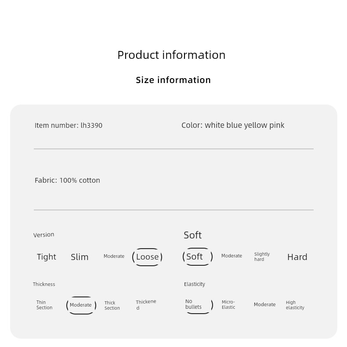This screenshot has height=347, width=347.
Task: Select the Tight version option
Action: [47, 257]
